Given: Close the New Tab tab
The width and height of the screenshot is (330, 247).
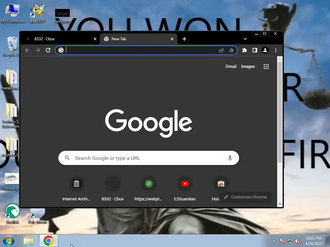Looking at the screenshot, I should [x=172, y=39].
